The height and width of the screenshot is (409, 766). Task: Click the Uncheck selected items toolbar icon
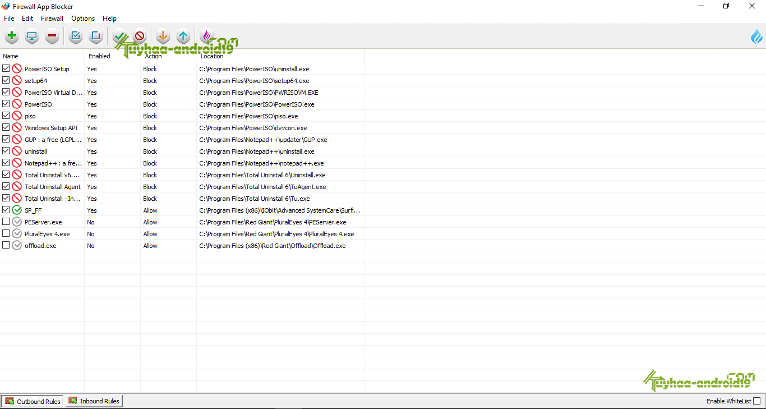click(x=96, y=37)
